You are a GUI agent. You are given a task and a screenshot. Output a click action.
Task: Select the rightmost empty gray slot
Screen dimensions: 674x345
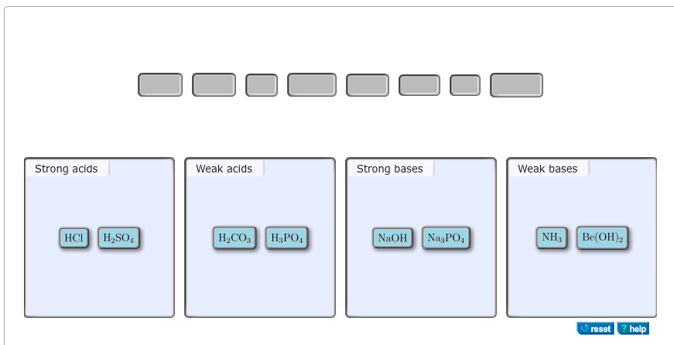(516, 85)
